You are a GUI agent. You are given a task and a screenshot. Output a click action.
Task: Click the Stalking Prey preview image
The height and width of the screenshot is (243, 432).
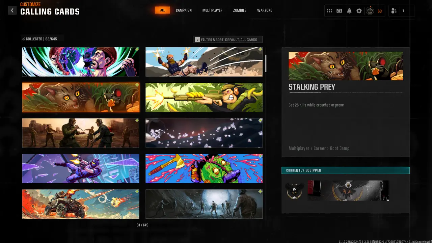click(346, 66)
